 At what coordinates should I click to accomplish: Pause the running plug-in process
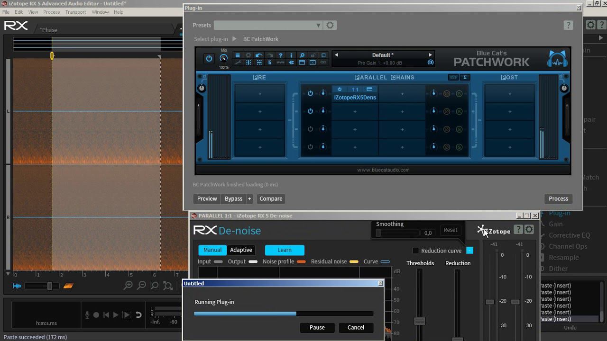(317, 327)
